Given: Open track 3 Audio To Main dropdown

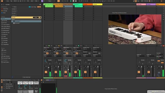Looking at the screenshot, I should pos(68,56).
